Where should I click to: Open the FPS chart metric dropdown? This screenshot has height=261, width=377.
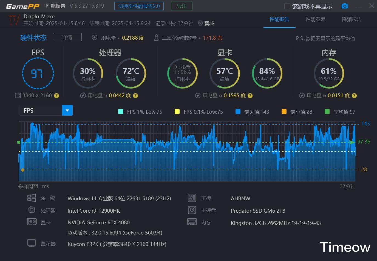[67, 110]
